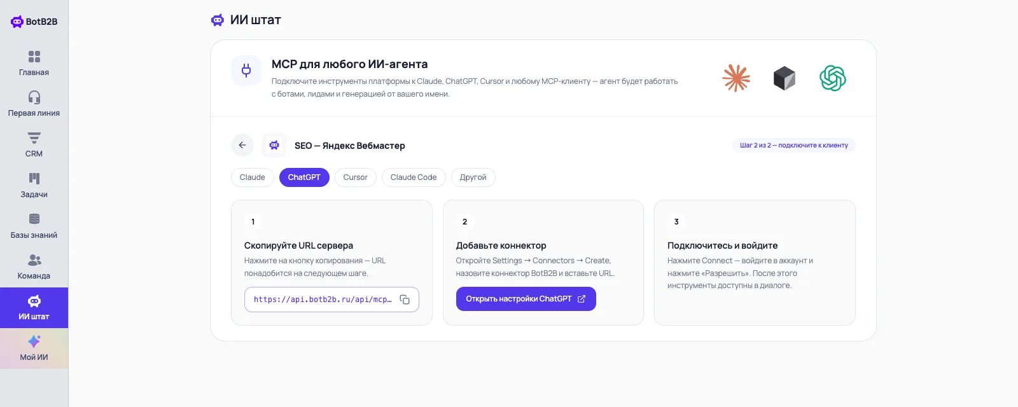Click the Cursor cube logo

(784, 78)
